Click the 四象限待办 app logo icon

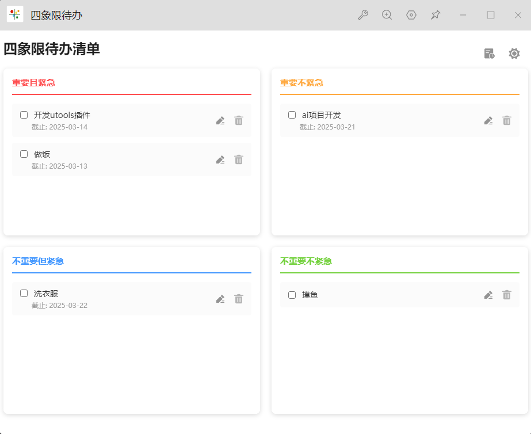[15, 14]
